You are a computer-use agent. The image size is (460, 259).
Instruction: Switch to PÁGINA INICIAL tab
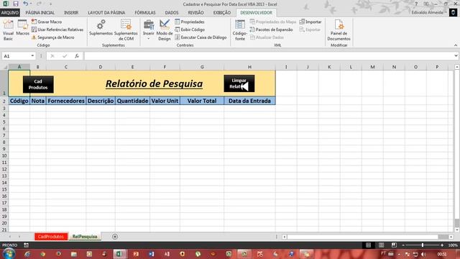point(40,13)
